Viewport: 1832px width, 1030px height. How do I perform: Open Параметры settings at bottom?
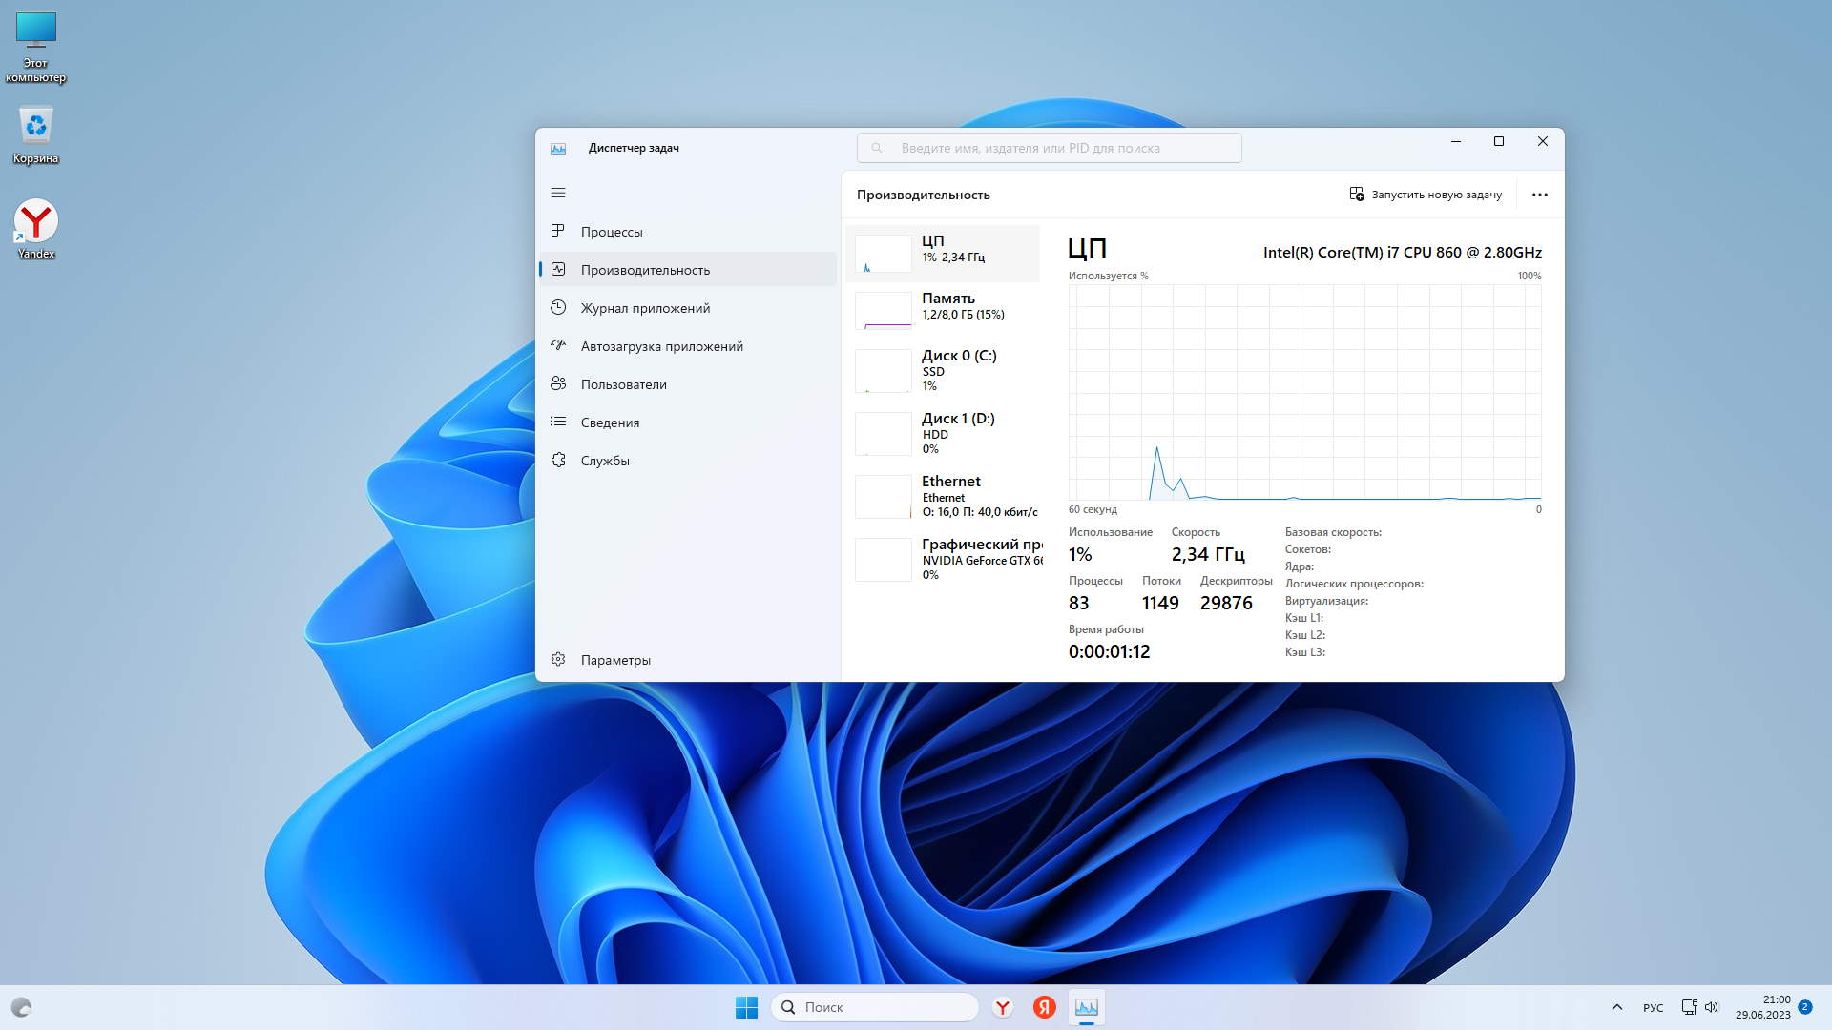coord(615,660)
